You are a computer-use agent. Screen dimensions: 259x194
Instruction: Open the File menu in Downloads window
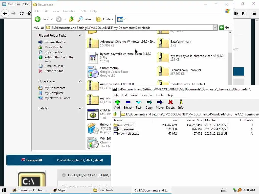click(x=37, y=11)
